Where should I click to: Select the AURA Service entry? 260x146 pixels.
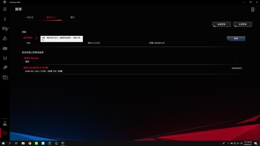31,58
